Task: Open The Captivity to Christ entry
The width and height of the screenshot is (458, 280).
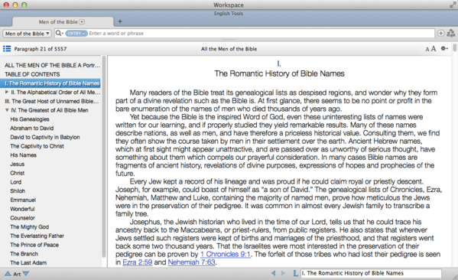Action: pos(37,146)
